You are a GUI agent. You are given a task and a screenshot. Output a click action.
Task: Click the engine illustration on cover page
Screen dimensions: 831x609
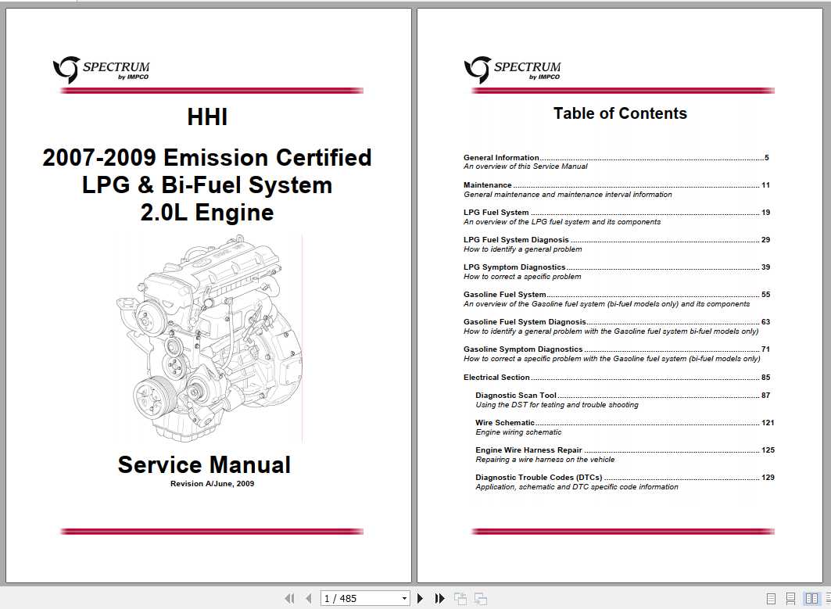(x=210, y=339)
